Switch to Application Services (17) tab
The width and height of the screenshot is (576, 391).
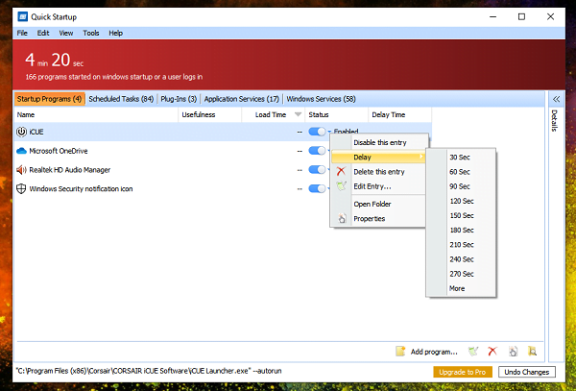(x=241, y=99)
